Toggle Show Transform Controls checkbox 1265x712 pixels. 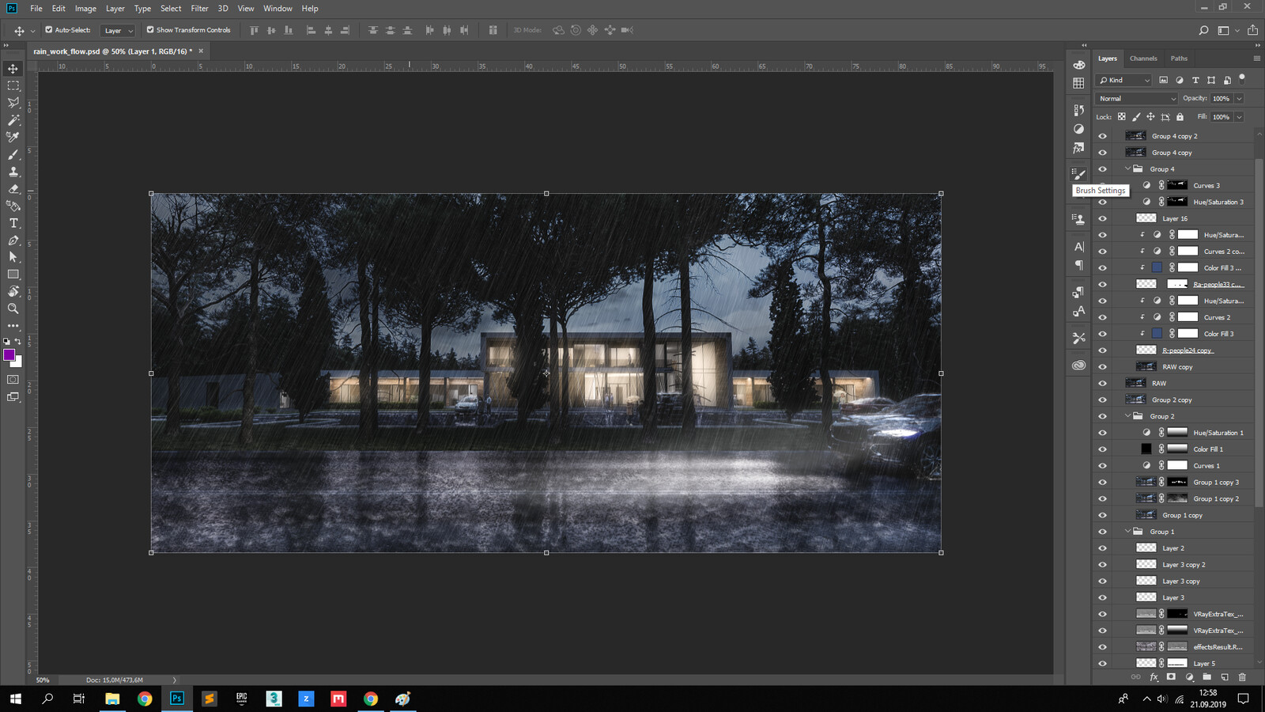click(150, 30)
